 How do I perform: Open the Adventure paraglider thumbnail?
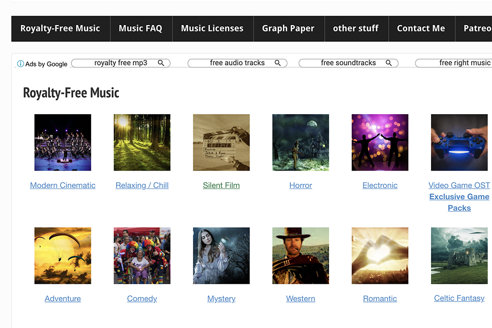(x=63, y=256)
